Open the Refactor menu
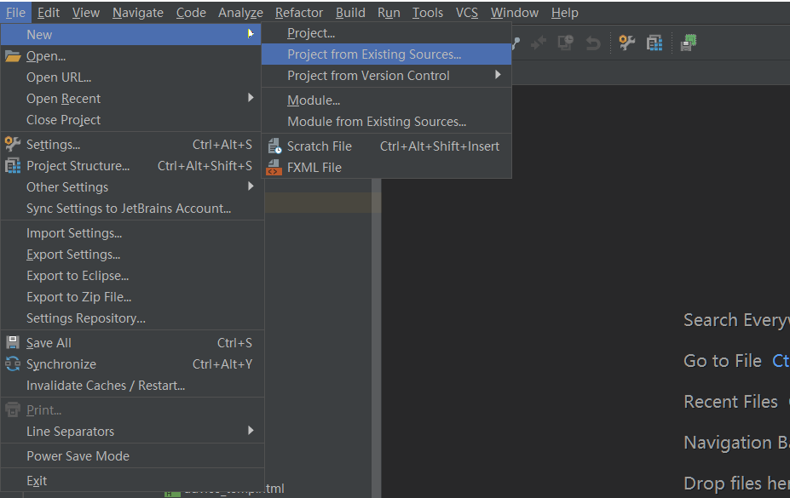790x498 pixels. (x=299, y=13)
